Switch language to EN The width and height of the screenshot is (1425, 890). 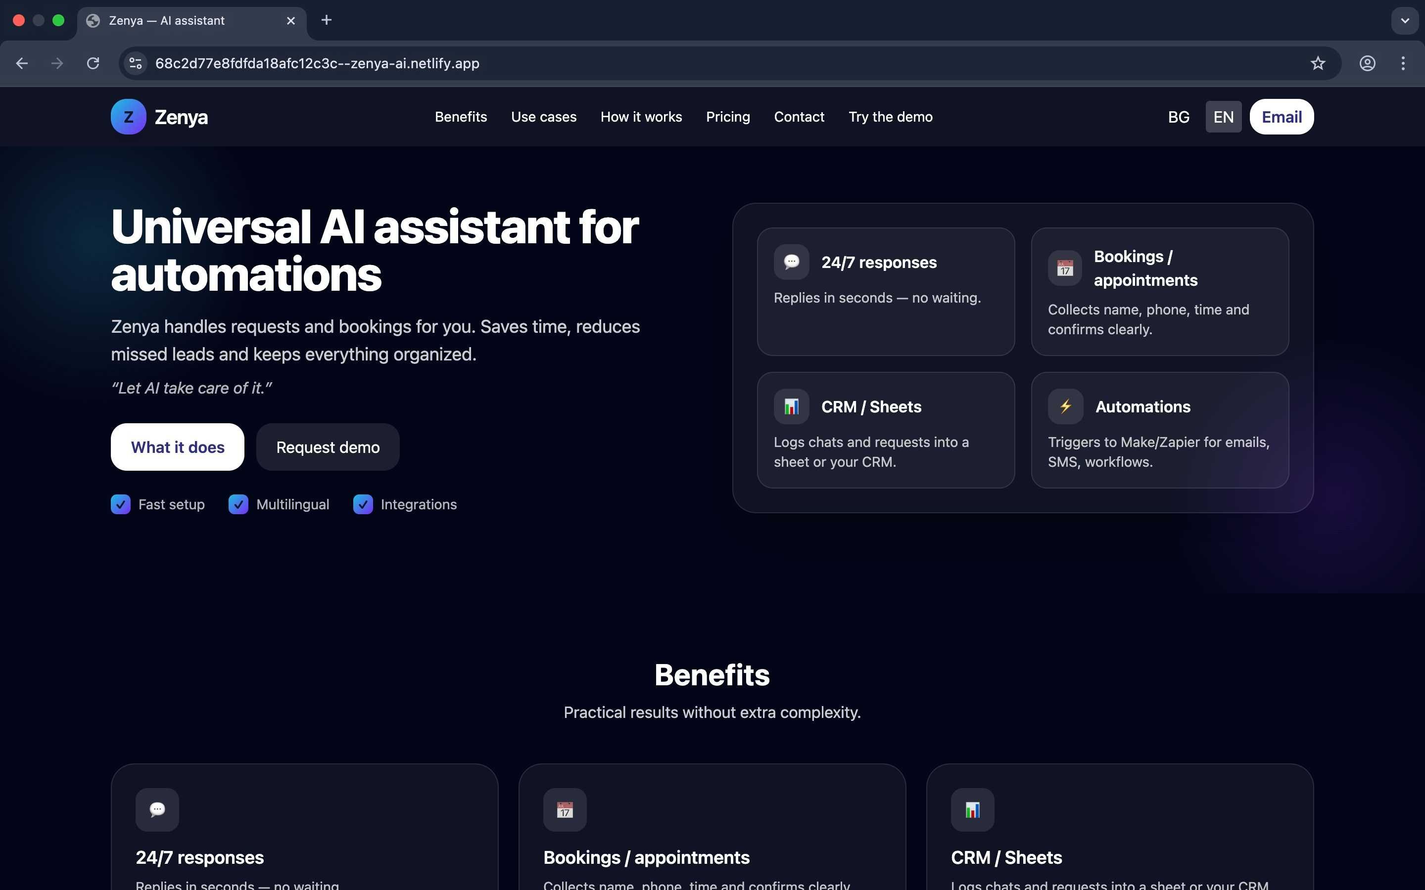[x=1224, y=117]
